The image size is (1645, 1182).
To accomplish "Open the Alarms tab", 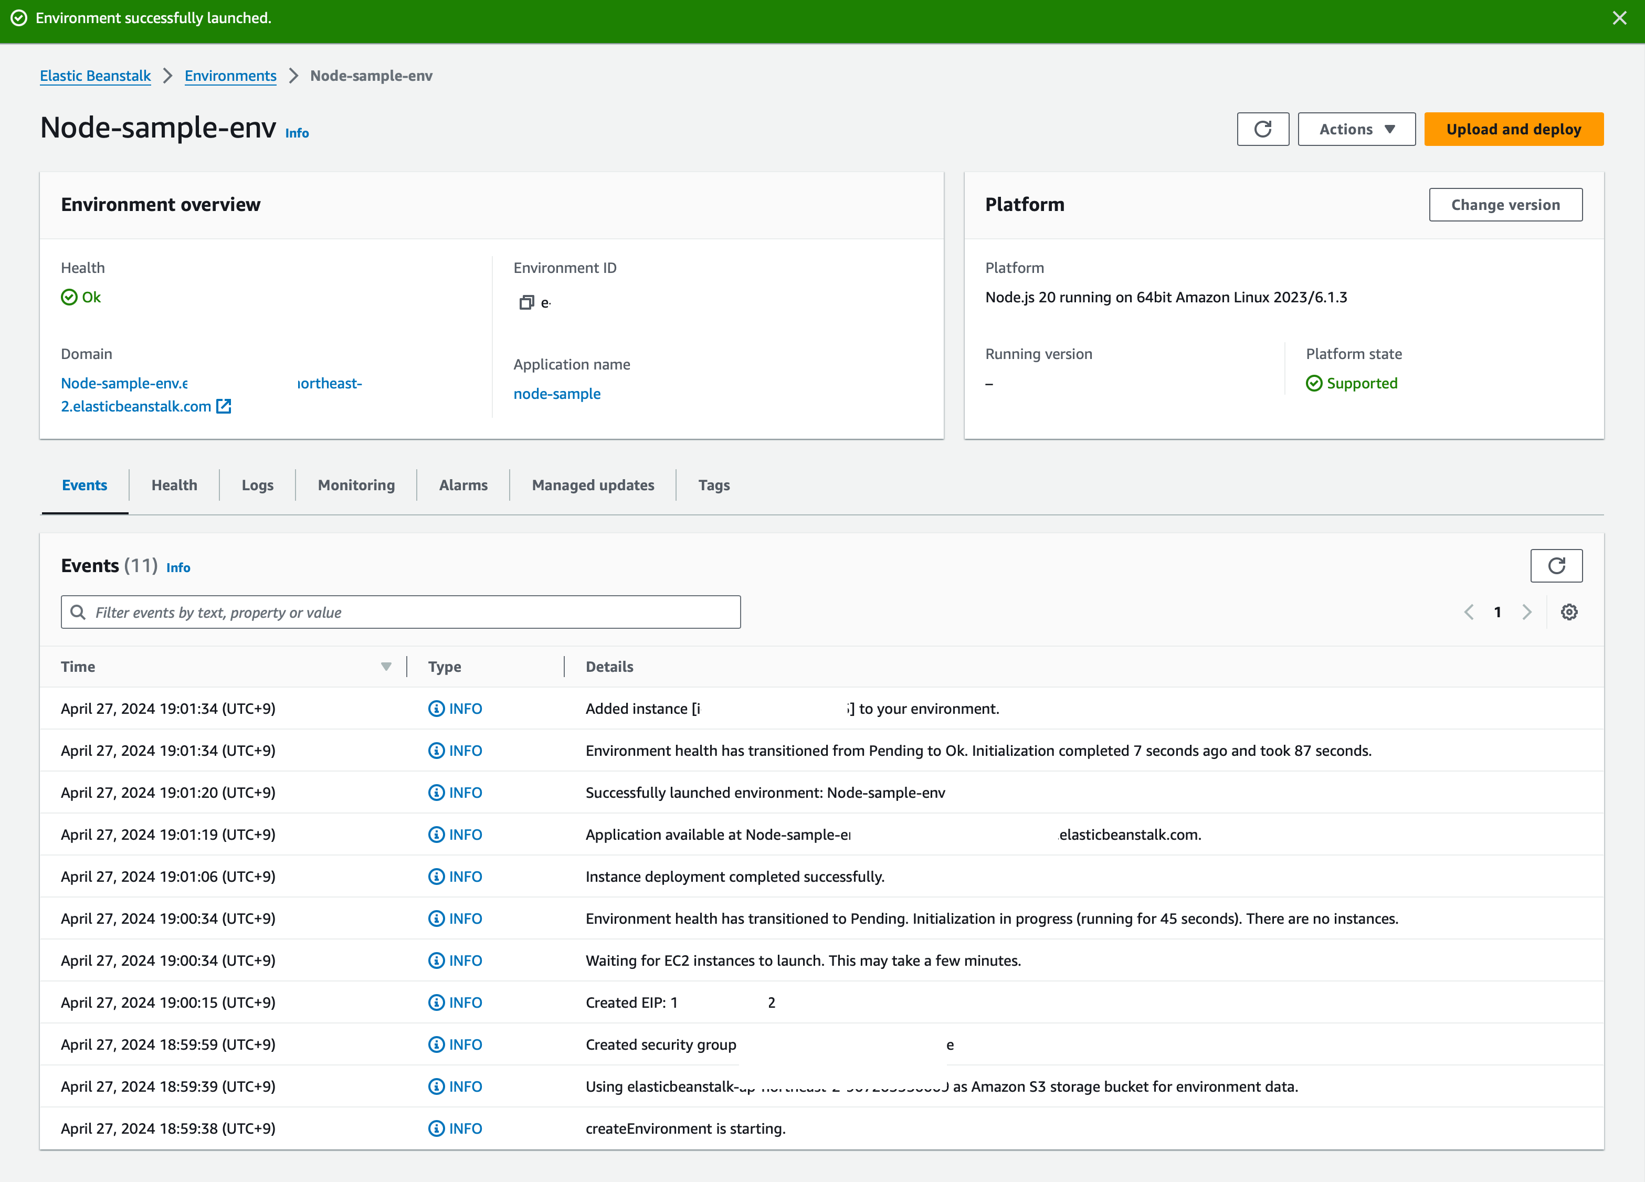I will point(463,485).
